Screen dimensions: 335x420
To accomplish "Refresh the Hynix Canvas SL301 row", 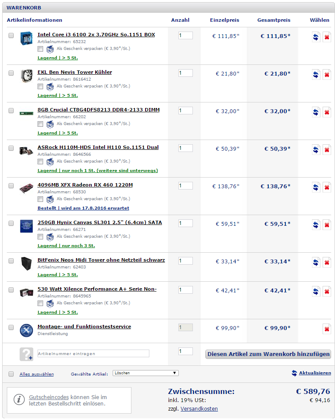I will [x=316, y=225].
